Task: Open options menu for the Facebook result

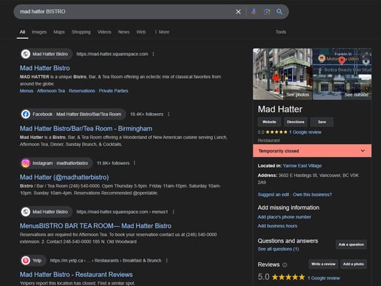Action: (x=169, y=114)
